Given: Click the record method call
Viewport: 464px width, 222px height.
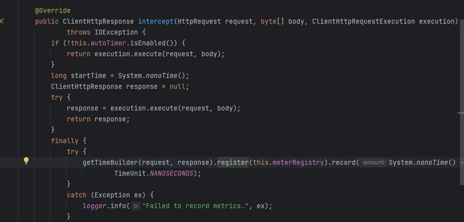Looking at the screenshot, I should 344,162.
